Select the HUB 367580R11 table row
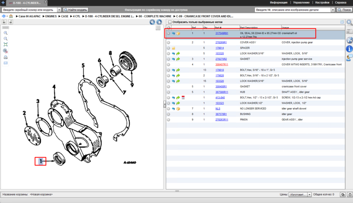Image resolution: width=353 pixels, height=203 pixels. pyautogui.click(x=255, y=92)
